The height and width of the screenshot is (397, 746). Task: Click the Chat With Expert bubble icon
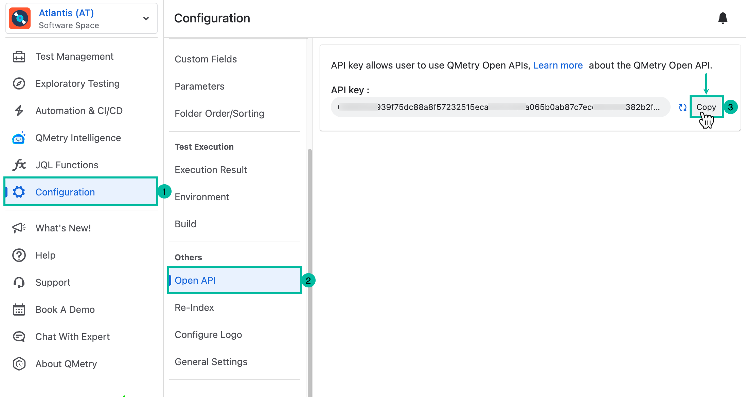coord(19,337)
